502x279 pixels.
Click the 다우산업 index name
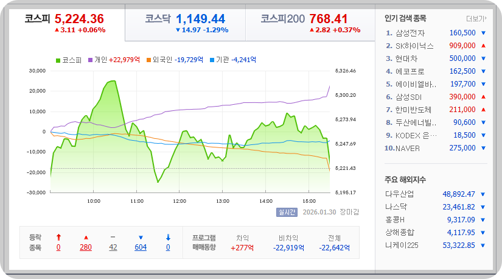400,194
